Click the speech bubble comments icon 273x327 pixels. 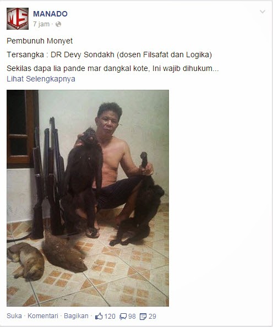pos(123,317)
